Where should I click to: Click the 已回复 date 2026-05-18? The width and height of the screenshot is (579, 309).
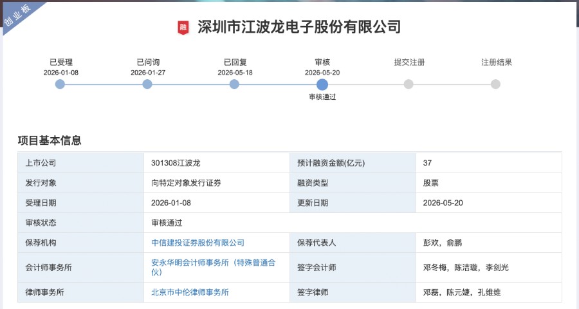(235, 73)
